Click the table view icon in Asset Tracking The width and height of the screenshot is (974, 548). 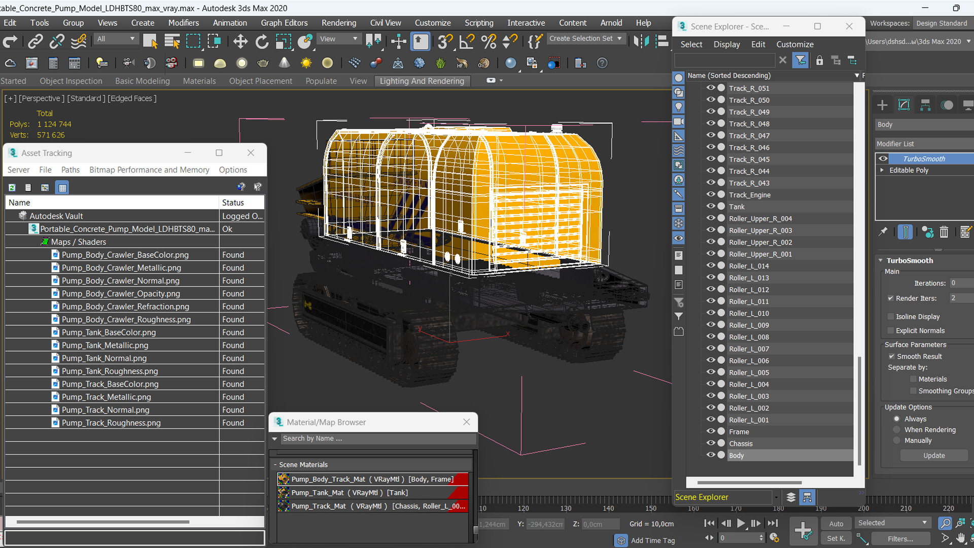click(x=62, y=188)
